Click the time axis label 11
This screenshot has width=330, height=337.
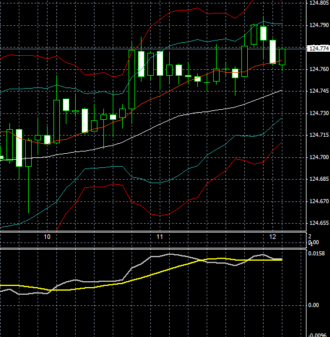pos(160,237)
